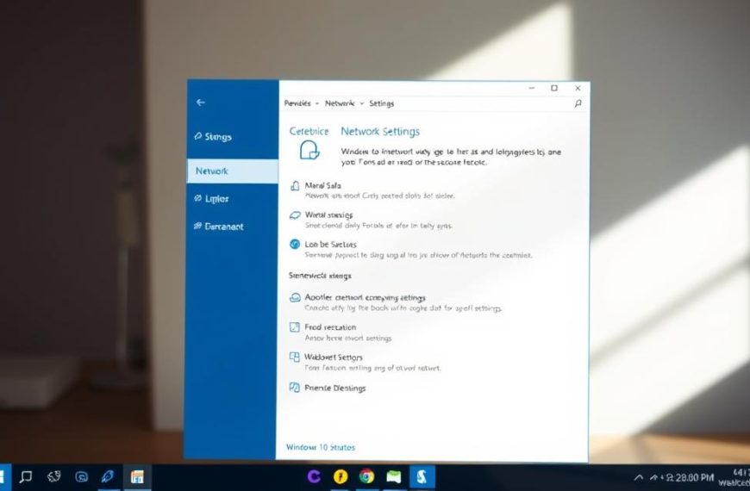
Task: Open the yellow circle taskbar app
Action: coord(341,476)
